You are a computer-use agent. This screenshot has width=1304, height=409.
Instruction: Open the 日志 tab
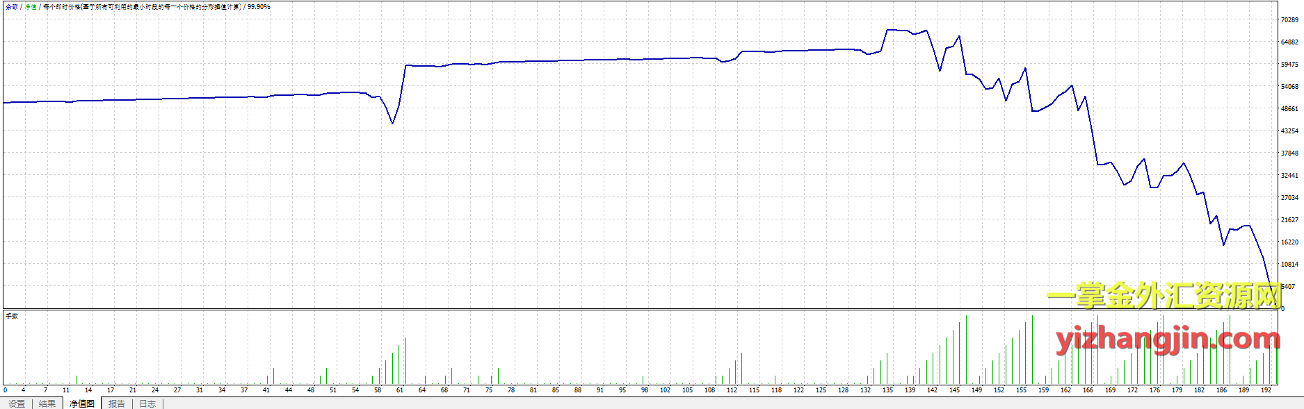point(147,403)
